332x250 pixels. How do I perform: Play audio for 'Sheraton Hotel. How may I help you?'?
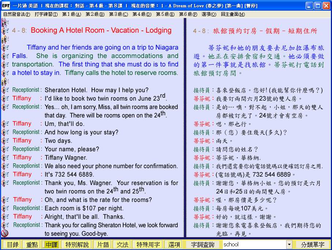[x=5, y=90]
